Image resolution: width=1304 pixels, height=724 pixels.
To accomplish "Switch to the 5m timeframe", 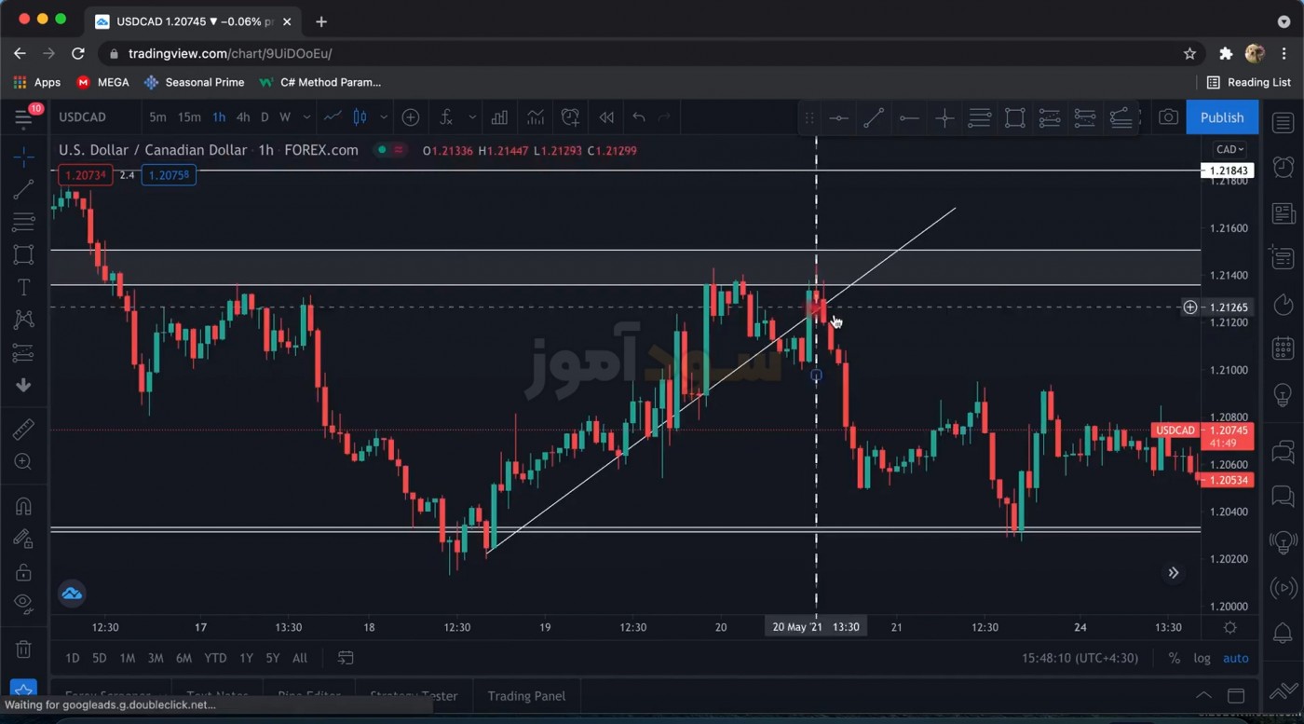I will tap(157, 116).
